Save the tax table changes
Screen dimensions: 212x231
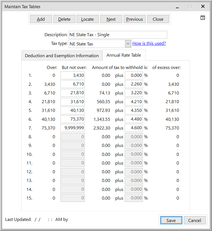(x=171, y=220)
